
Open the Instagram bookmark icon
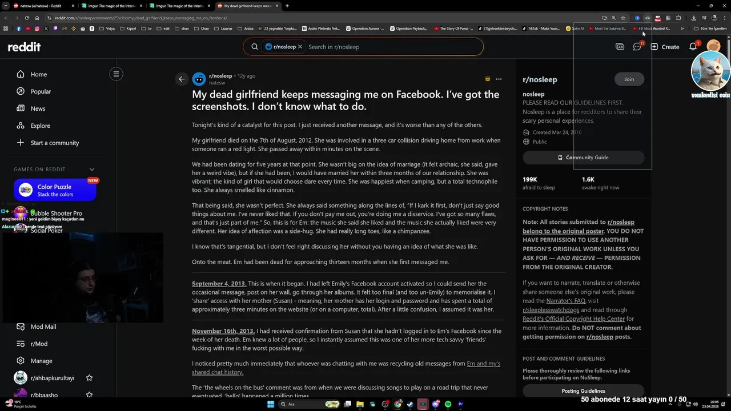(x=37, y=28)
